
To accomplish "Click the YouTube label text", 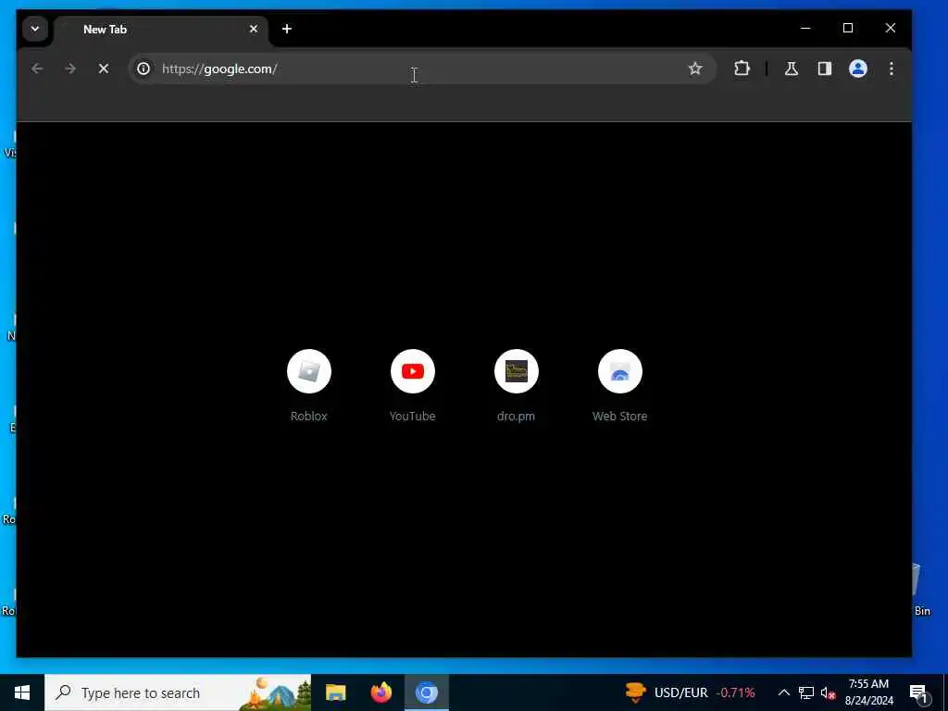I will point(413,416).
